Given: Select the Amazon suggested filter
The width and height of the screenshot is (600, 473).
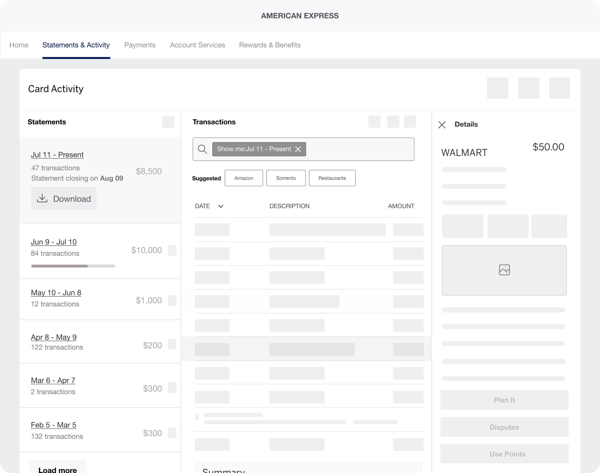Looking at the screenshot, I should (244, 178).
